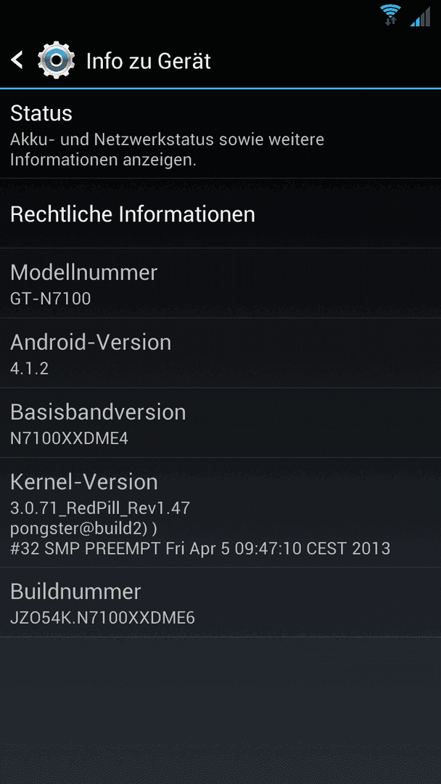Tap the Kernel-Version heading
The image size is (441, 784).
[x=84, y=482]
